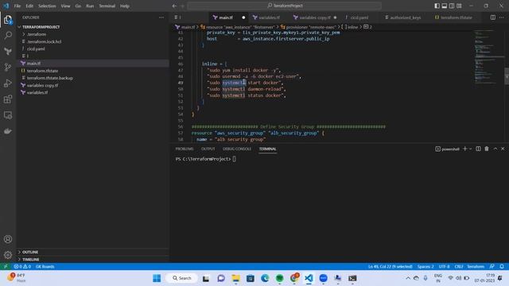The height and width of the screenshot is (286, 509).
Task: Expand the OUTLINE section
Action: tap(30, 252)
